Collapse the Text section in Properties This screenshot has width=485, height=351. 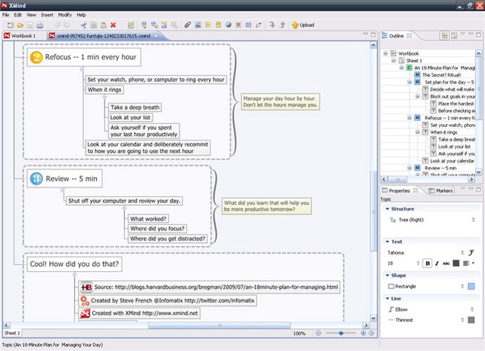click(387, 241)
